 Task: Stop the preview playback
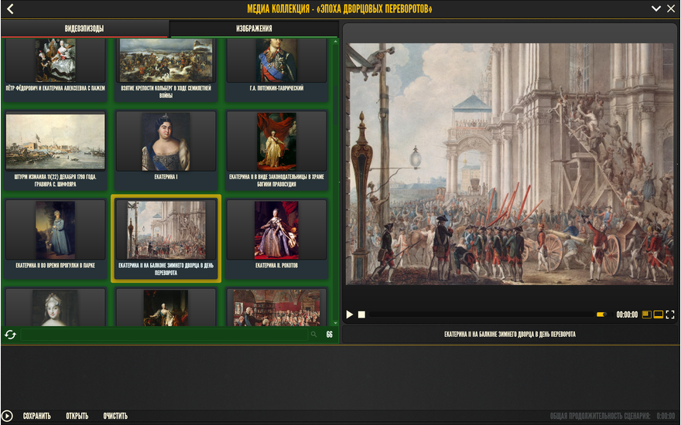361,314
